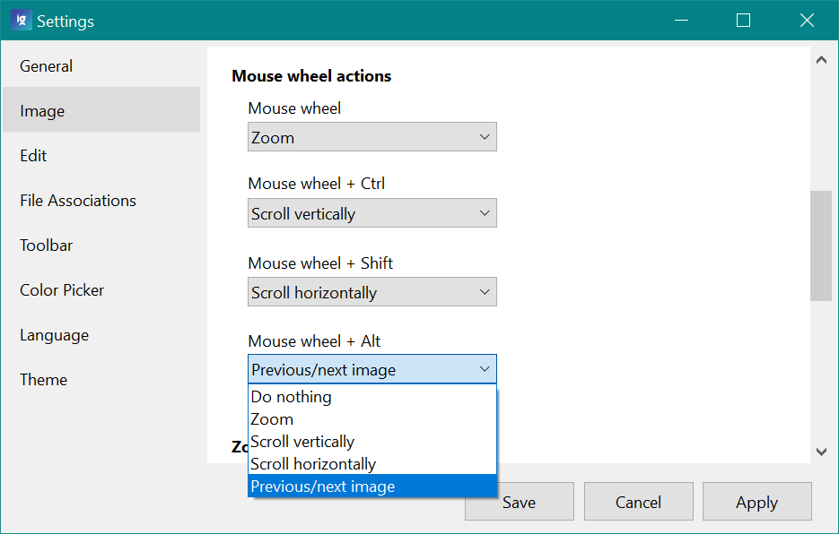The height and width of the screenshot is (534, 839).
Task: Open the Color Picker settings tab
Action: pyautogui.click(x=62, y=290)
